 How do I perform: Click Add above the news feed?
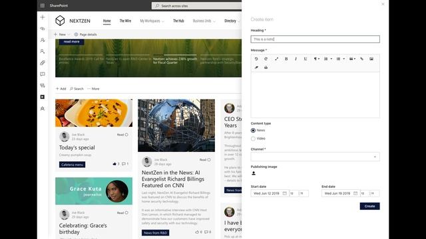tap(61, 88)
